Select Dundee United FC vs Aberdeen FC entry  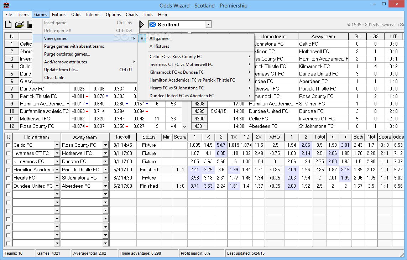click(x=196, y=95)
